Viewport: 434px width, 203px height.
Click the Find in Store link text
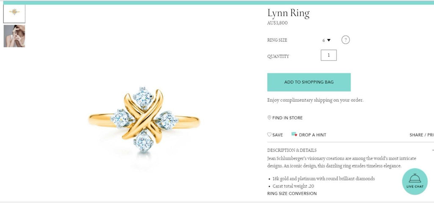pos(287,118)
